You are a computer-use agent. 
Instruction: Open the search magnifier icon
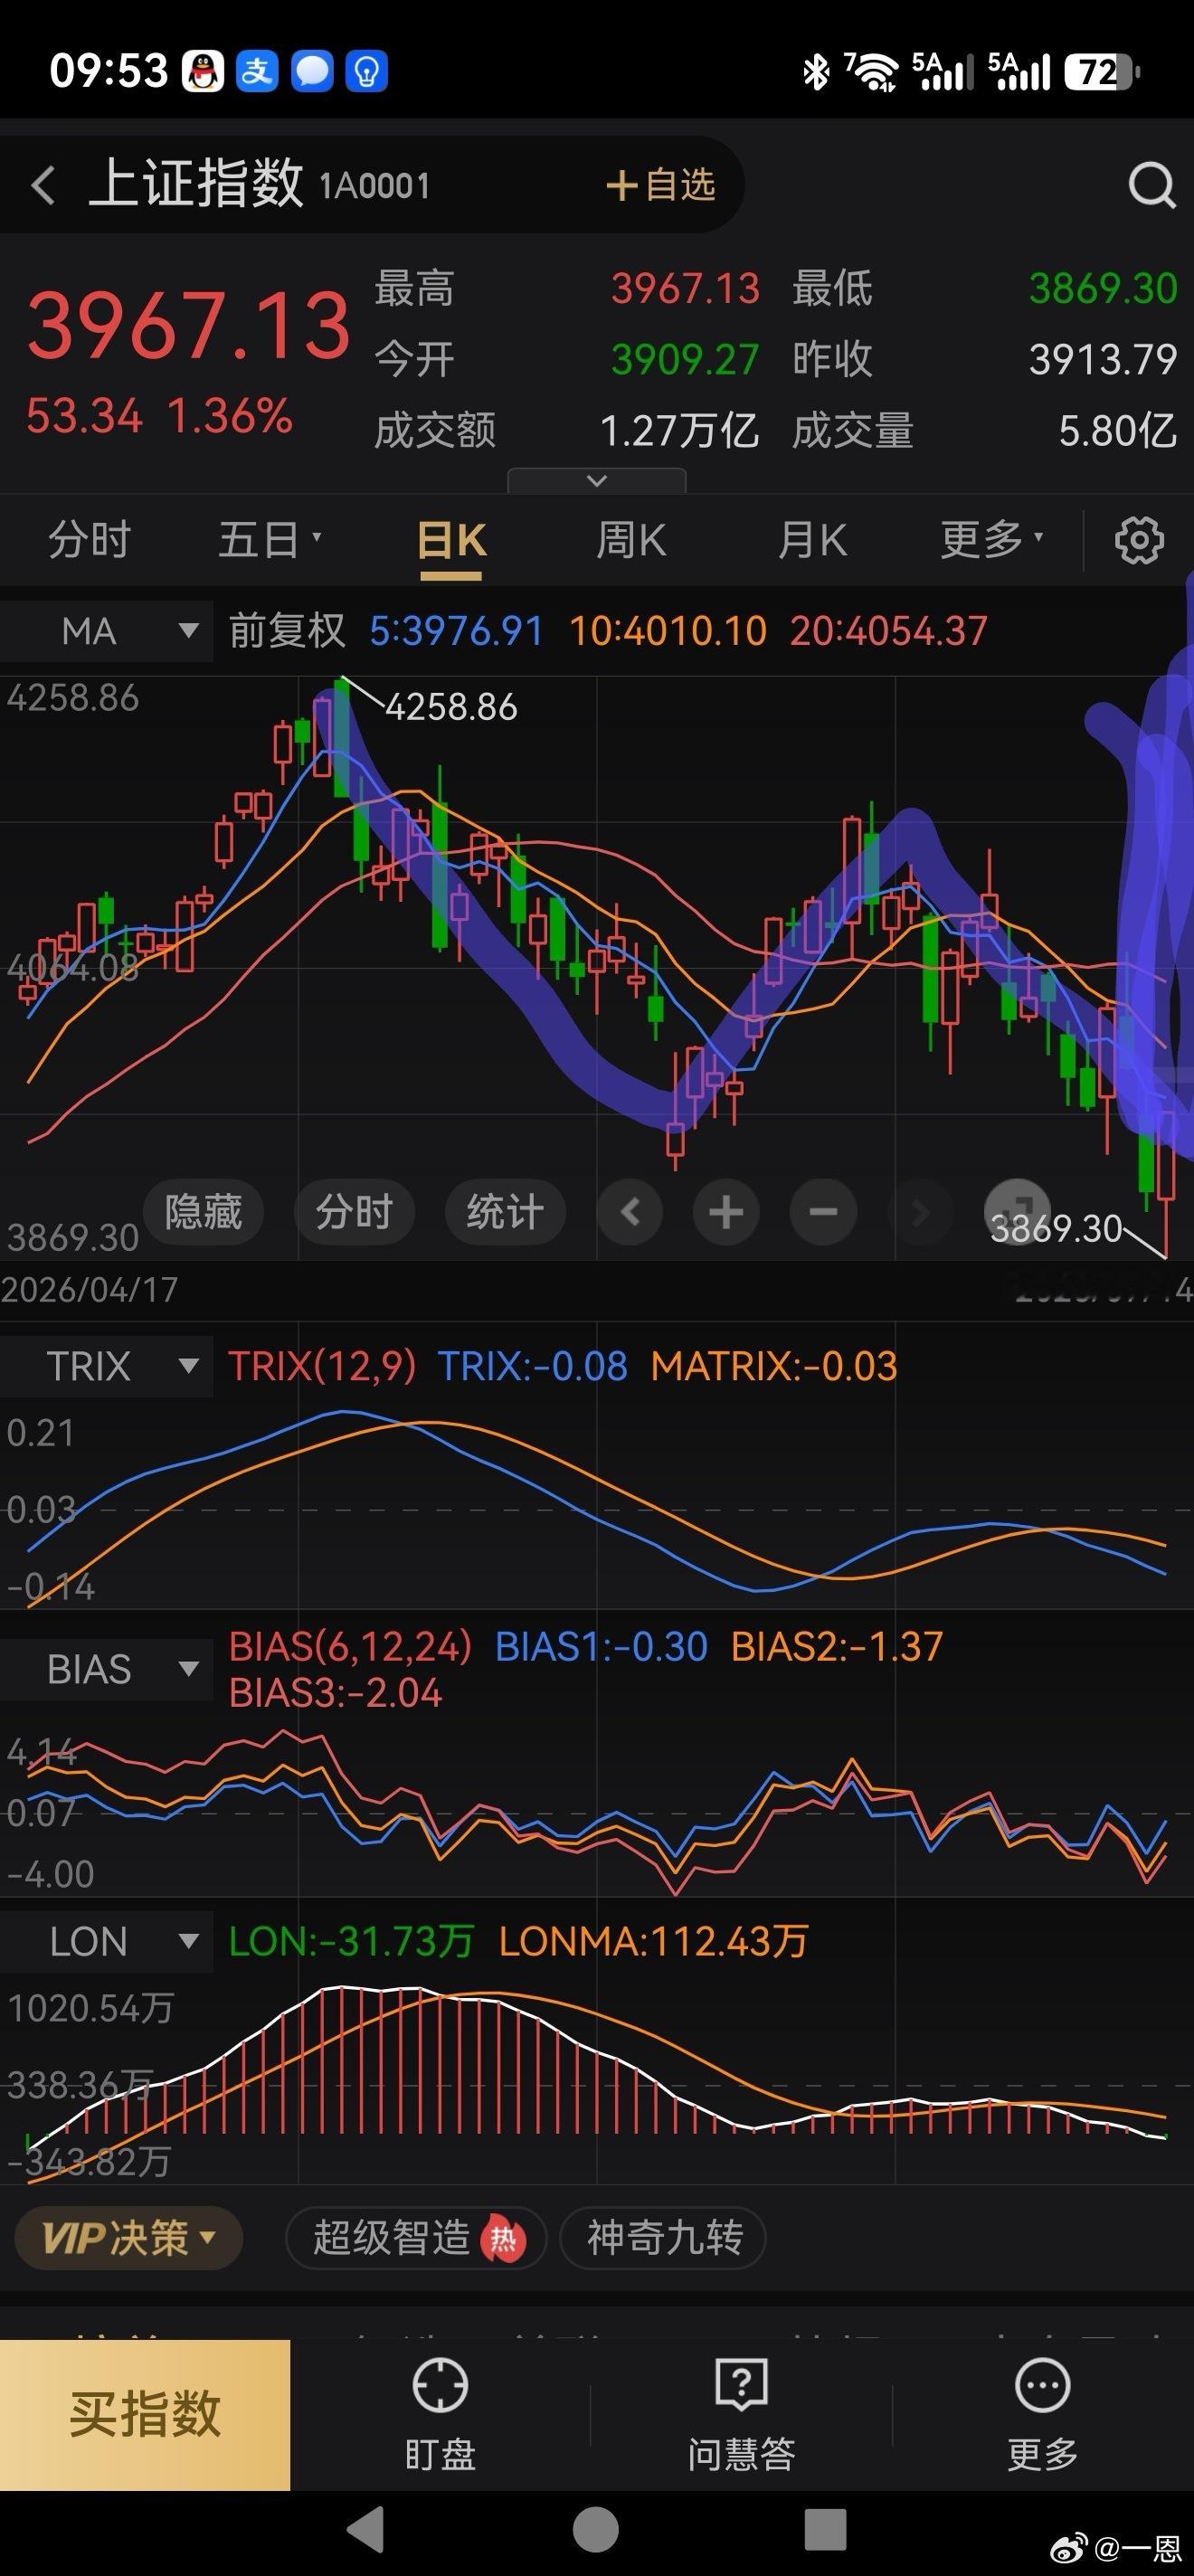[1151, 185]
